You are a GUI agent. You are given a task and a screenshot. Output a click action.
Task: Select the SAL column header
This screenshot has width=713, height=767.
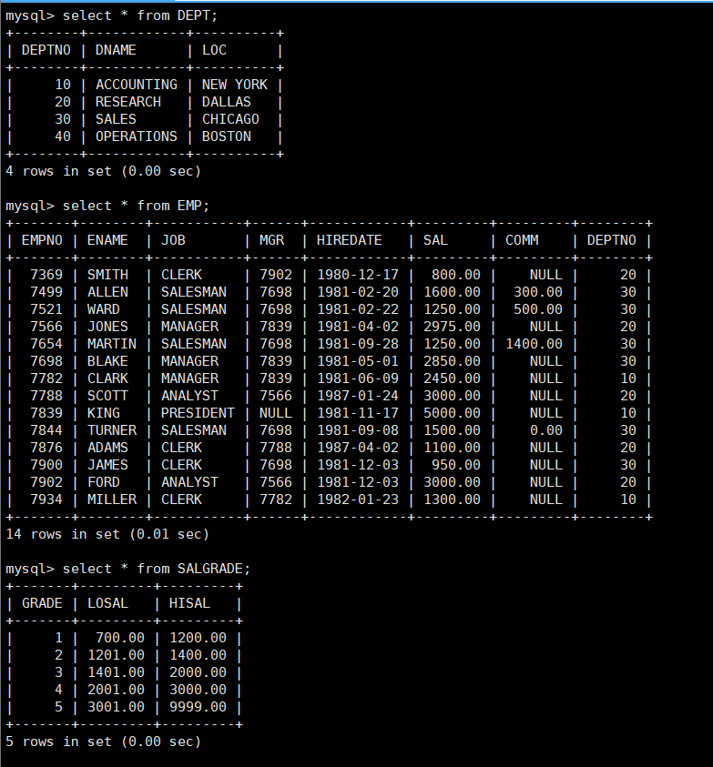pos(435,240)
